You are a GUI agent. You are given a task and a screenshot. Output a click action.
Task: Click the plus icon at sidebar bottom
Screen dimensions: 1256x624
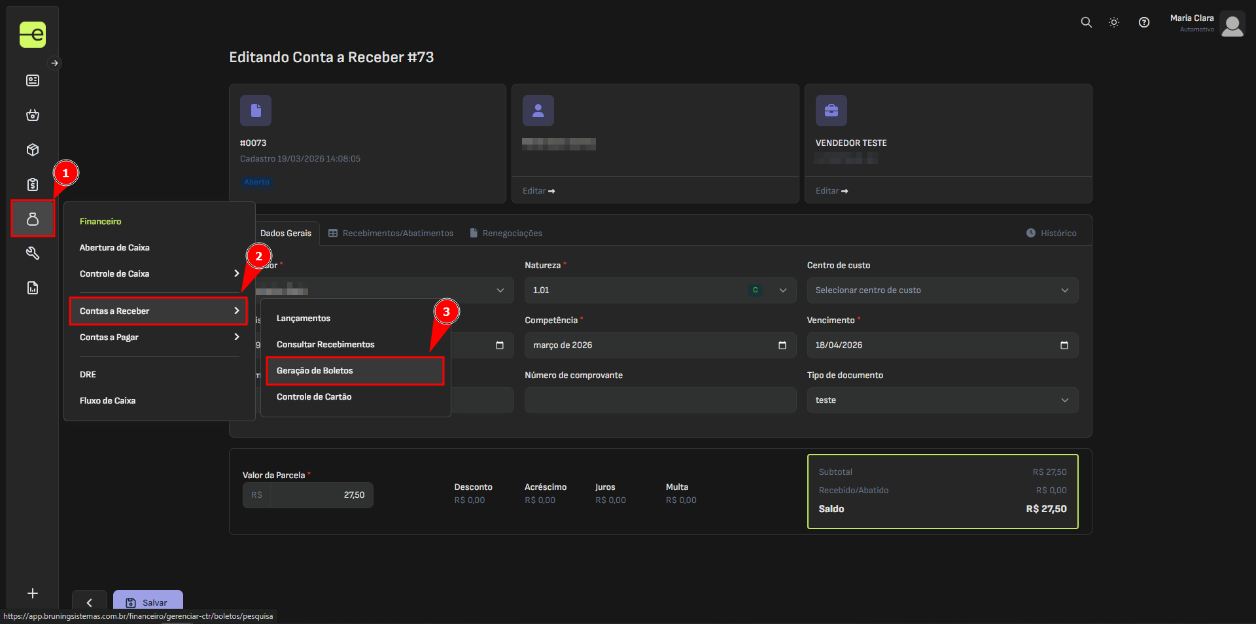[33, 593]
